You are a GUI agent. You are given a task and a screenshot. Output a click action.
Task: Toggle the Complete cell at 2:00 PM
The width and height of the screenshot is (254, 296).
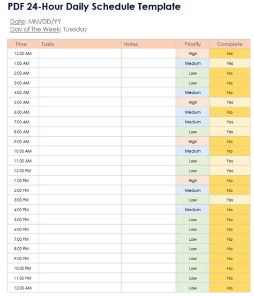click(230, 190)
